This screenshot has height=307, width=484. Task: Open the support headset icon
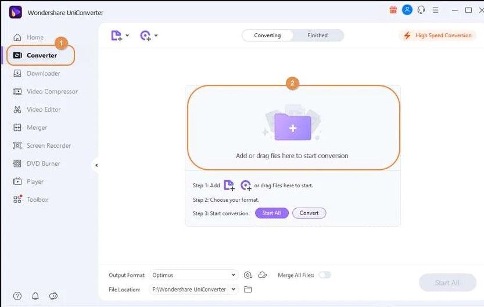421,10
